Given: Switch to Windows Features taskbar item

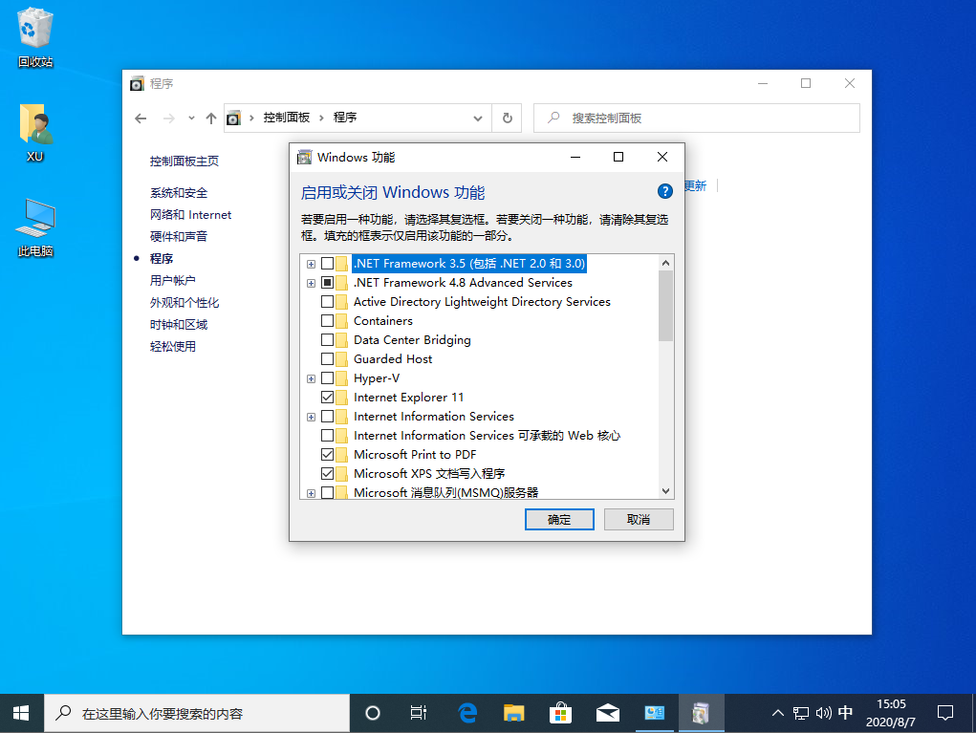Looking at the screenshot, I should [701, 713].
